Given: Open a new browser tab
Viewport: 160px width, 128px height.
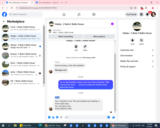Looking at the screenshot, I should [66, 3].
